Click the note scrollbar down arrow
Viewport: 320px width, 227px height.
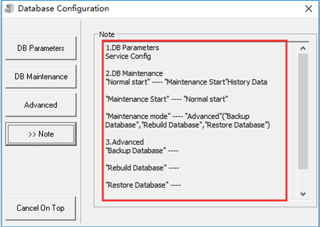[x=303, y=194]
